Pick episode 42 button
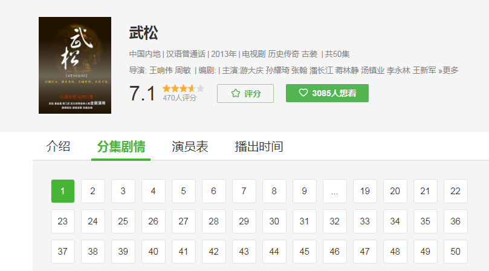Screen dimensions: 489x271 (214, 252)
